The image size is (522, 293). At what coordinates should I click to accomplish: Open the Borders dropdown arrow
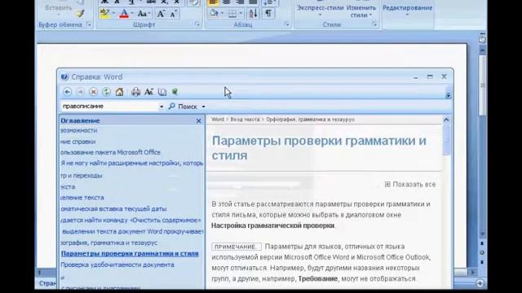coord(241,14)
